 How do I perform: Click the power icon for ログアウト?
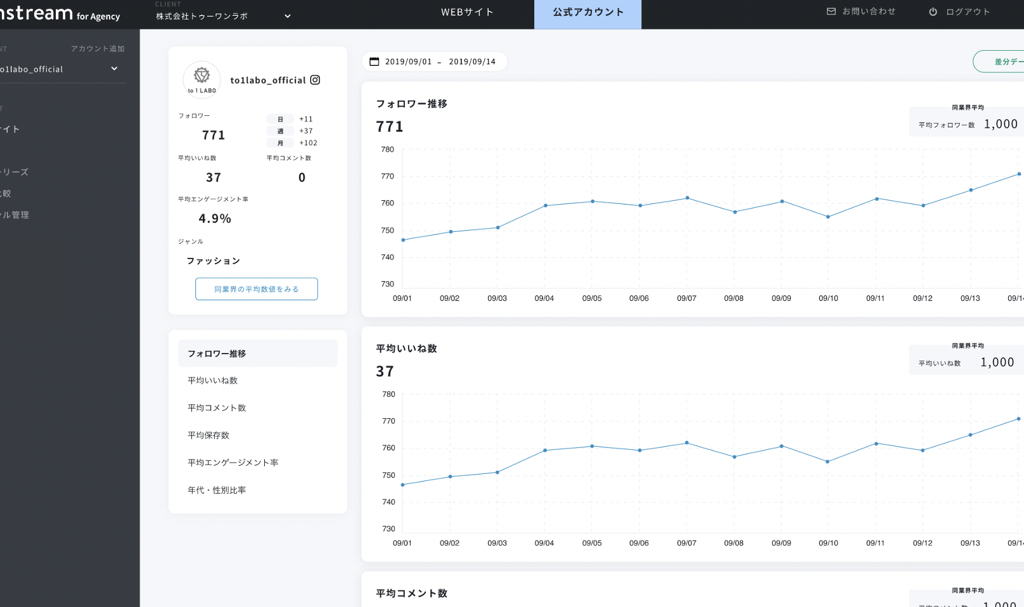click(x=933, y=12)
